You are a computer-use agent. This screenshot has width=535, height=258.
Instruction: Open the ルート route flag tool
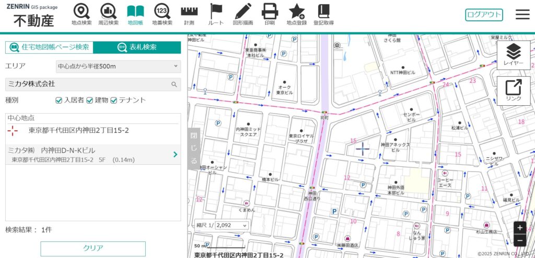pyautogui.click(x=216, y=14)
